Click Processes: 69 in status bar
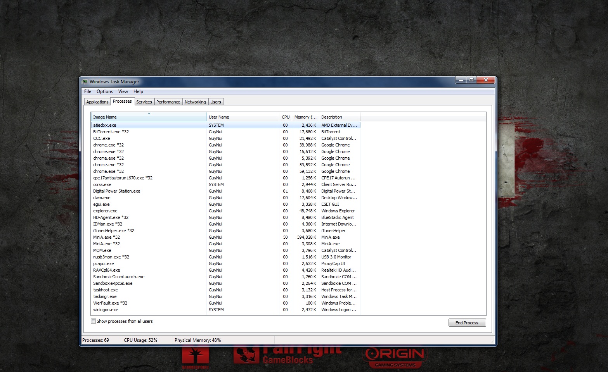The image size is (608, 372). 96,340
